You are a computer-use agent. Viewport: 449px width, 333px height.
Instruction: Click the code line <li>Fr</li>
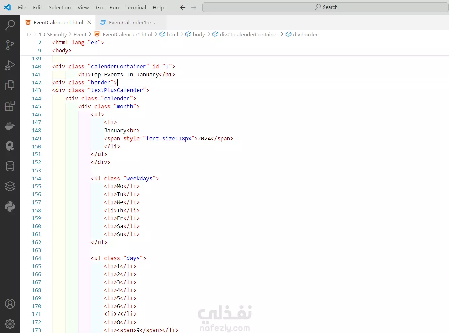[x=122, y=218]
